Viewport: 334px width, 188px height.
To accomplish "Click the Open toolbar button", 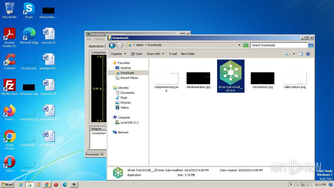I will click(136, 54).
